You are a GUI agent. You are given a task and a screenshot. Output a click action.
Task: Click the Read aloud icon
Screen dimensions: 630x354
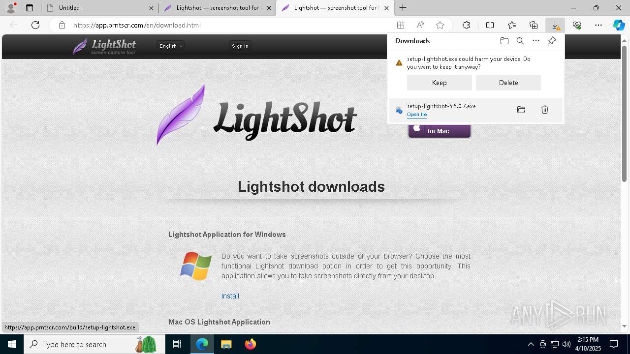click(420, 25)
